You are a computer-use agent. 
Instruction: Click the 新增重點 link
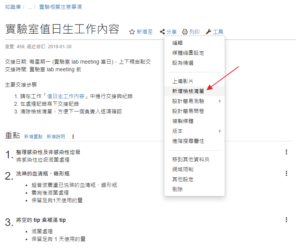coord(33,136)
